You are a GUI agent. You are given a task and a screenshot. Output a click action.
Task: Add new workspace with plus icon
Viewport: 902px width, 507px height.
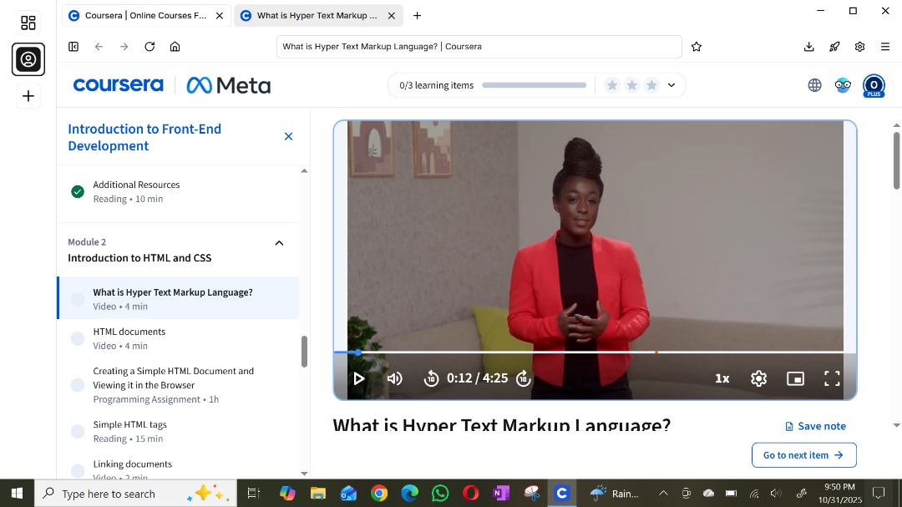28,96
